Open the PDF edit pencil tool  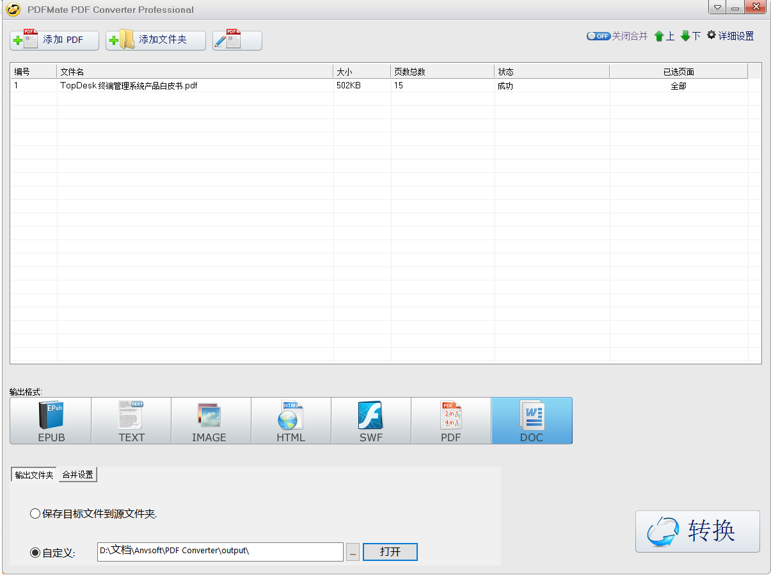(237, 40)
